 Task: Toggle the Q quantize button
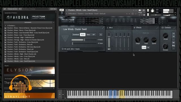101,35
